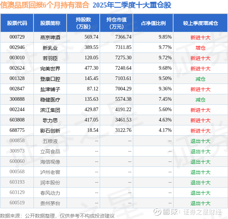Select the 稳健医疗 market value 5574.38
The image size is (228, 219).
click(123, 99)
